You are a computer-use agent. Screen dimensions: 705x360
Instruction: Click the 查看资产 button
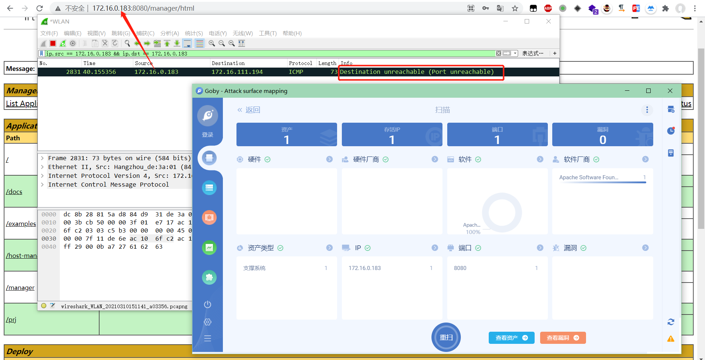(511, 338)
